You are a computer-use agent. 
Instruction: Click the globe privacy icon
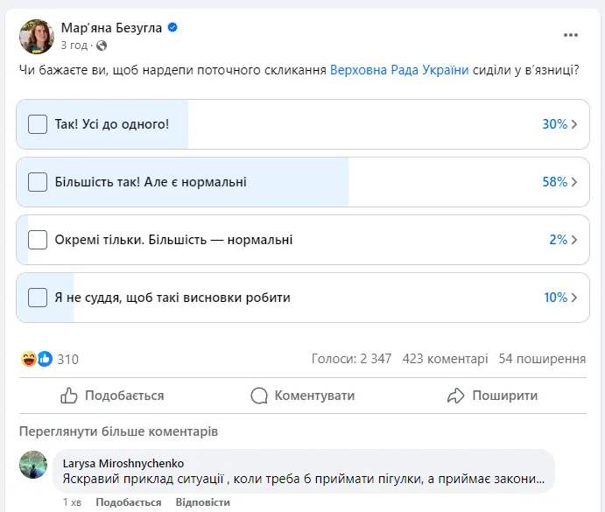102,45
